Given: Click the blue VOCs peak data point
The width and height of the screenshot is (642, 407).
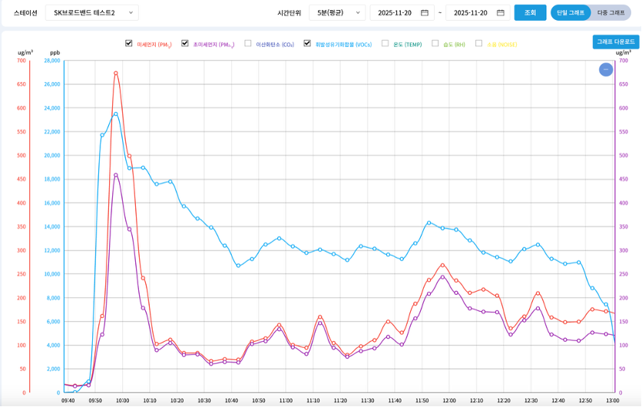Looking at the screenshot, I should 116,114.
